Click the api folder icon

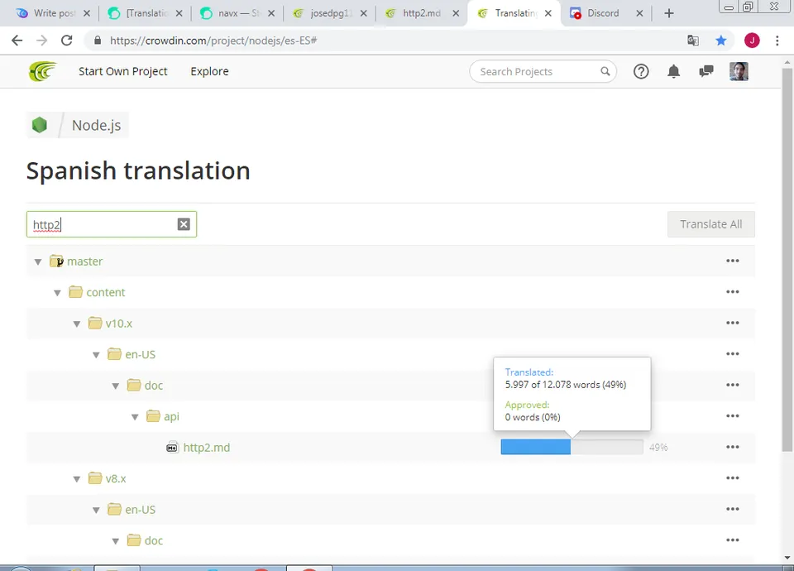pos(153,416)
